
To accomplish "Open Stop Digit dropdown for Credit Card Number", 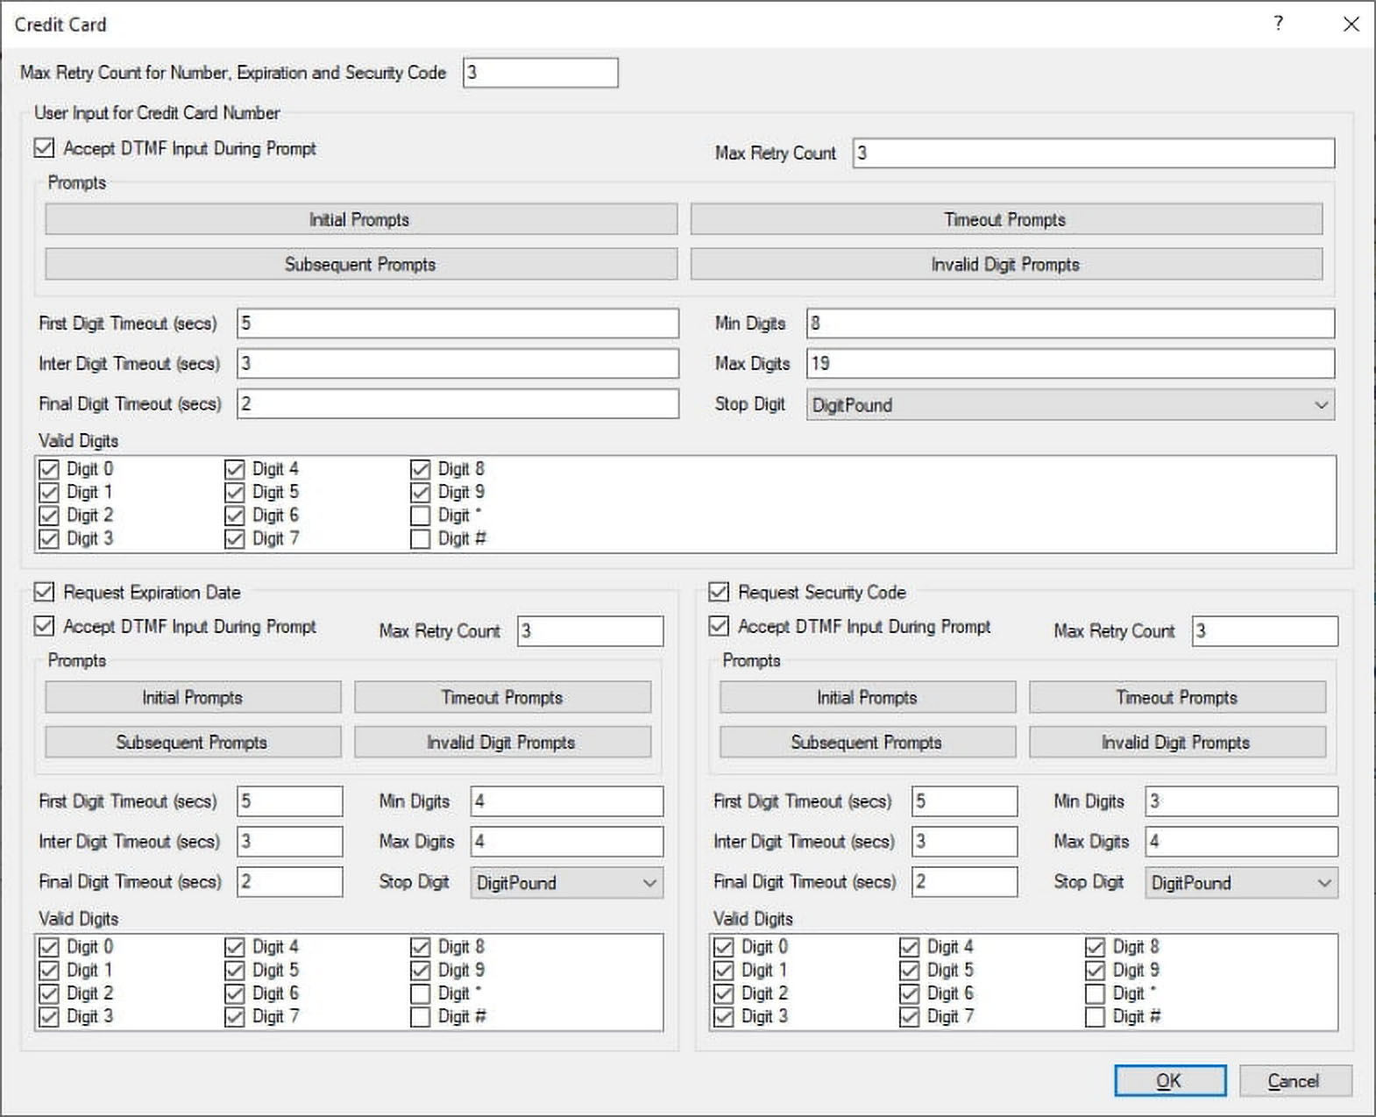I will [1070, 405].
